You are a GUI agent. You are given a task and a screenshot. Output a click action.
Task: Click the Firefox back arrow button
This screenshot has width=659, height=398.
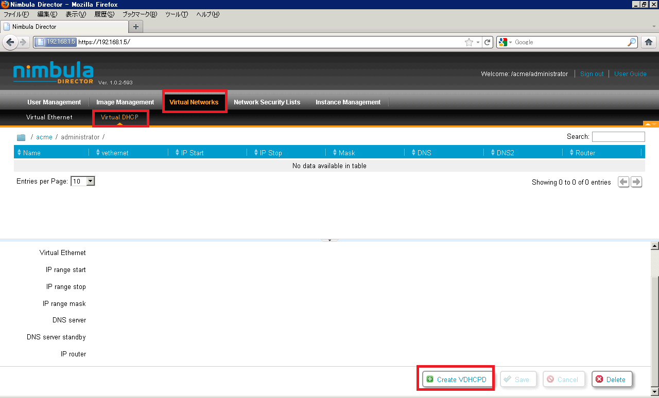click(x=10, y=42)
